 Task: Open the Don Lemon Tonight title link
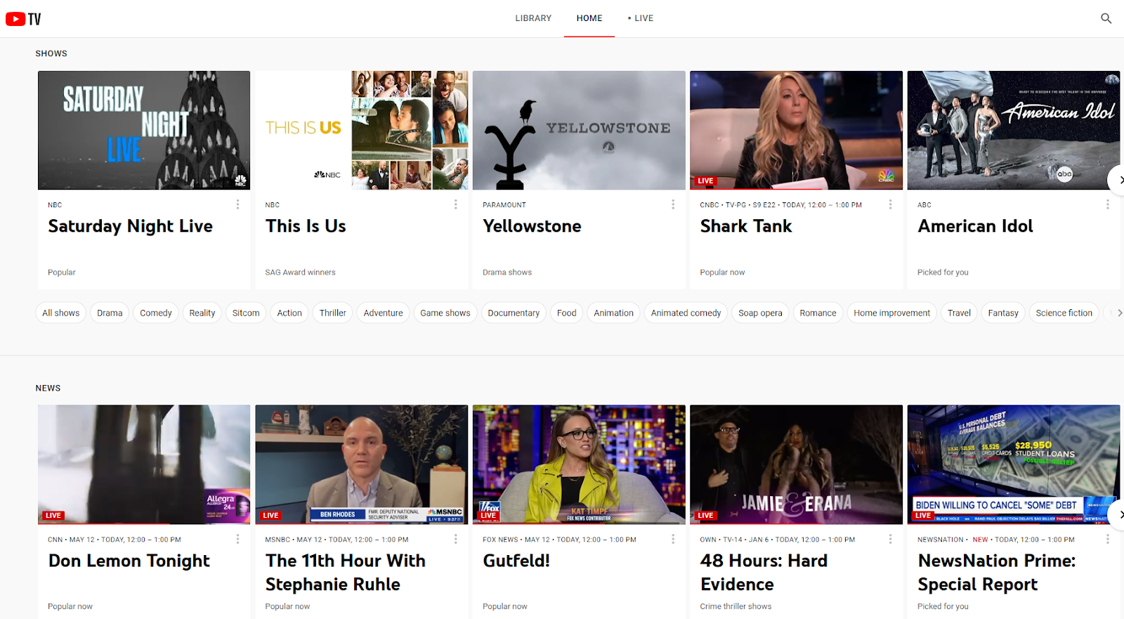point(129,561)
